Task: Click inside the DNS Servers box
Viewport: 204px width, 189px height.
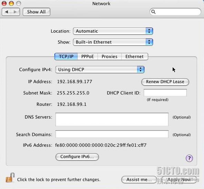Action: tap(112, 120)
